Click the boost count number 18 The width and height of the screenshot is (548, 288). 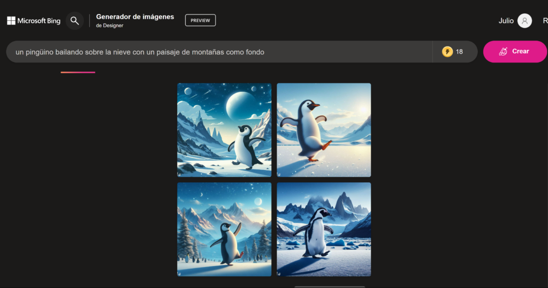459,52
